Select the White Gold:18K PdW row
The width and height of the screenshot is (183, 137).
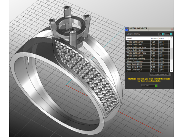pos(148,53)
